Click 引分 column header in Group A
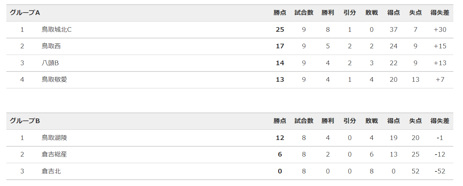The height and width of the screenshot is (186, 463). pos(350,13)
